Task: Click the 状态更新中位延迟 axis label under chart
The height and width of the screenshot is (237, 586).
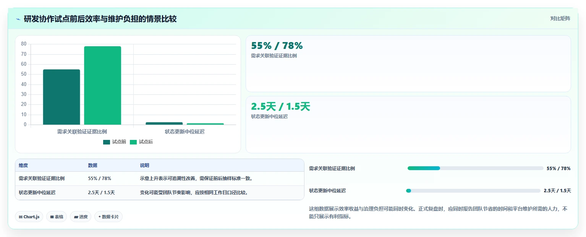Action: pos(185,131)
